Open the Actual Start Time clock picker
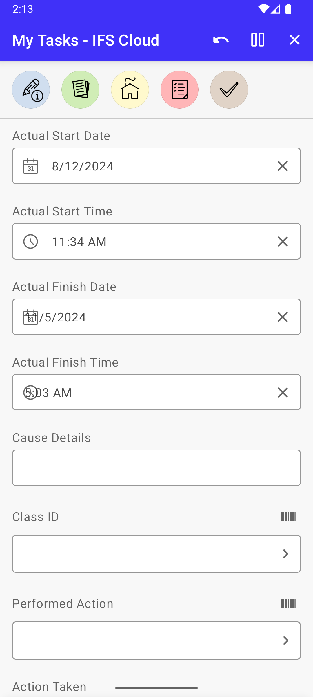The width and height of the screenshot is (313, 697). pos(31,242)
